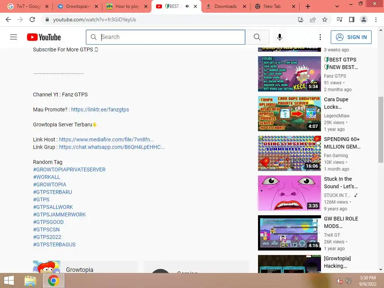Viewport: 384px width, 288px height.
Task: Open BEST GTPS video thumbnail 5:34
Action: [x=289, y=74]
